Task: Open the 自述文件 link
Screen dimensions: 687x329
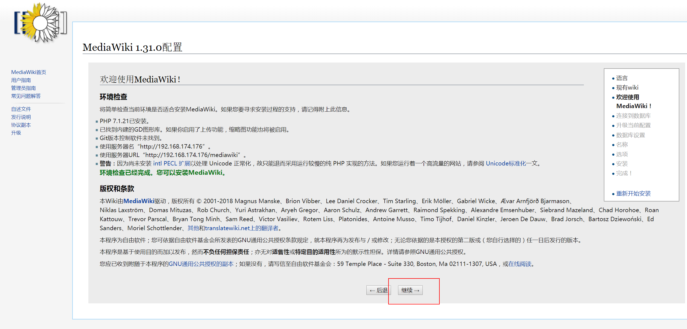Action: (x=21, y=109)
